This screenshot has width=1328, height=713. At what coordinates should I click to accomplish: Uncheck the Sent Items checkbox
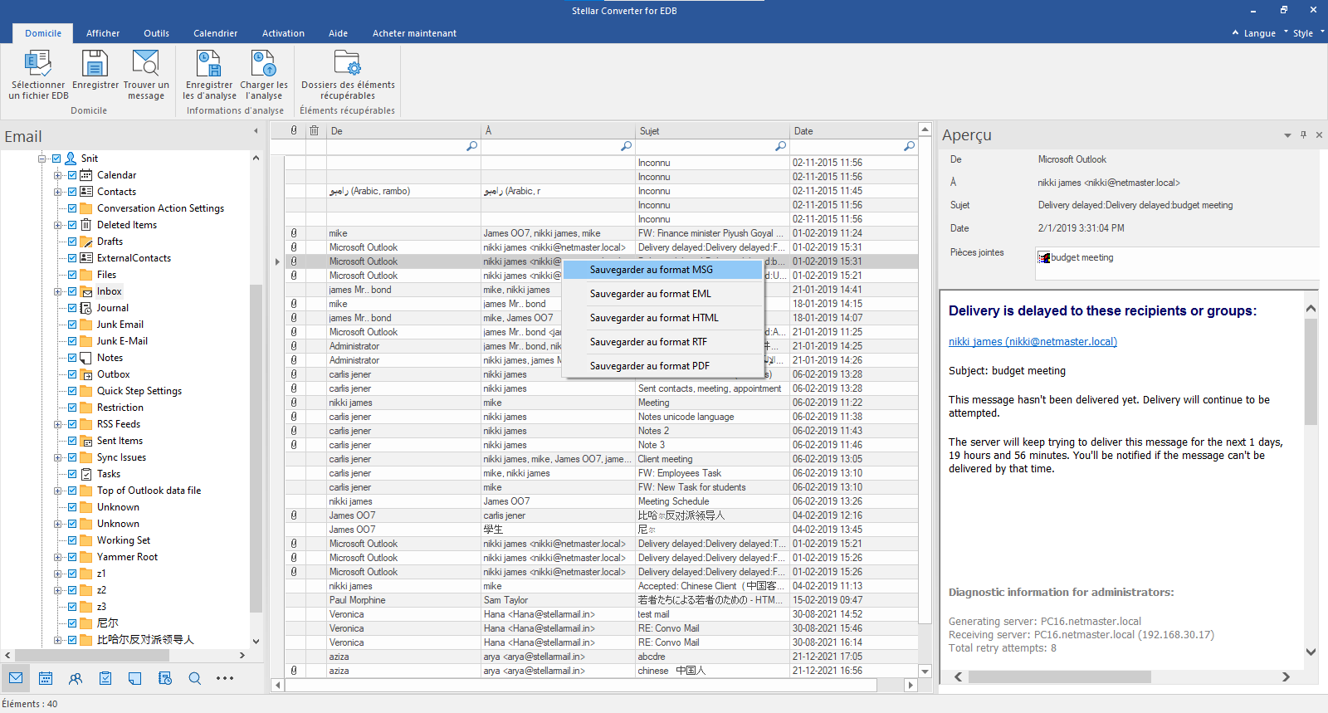(x=72, y=440)
